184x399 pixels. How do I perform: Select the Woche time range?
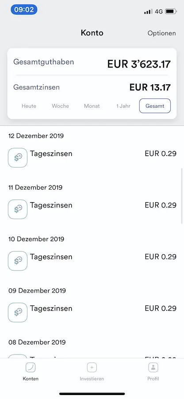61,106
